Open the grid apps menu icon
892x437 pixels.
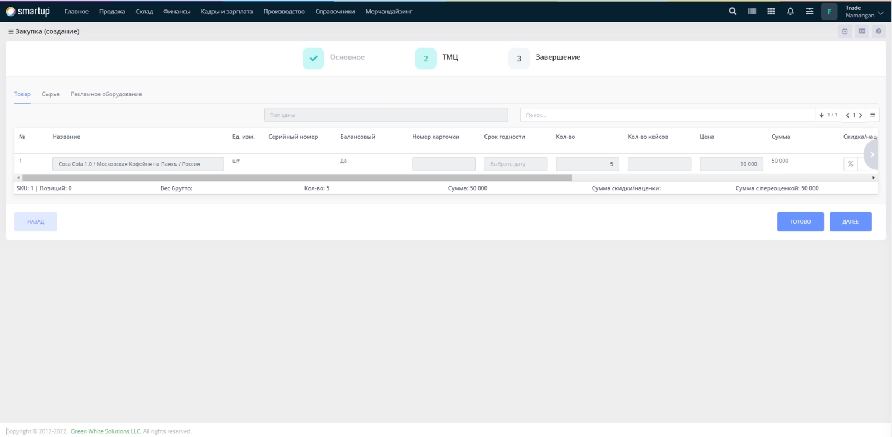771,11
